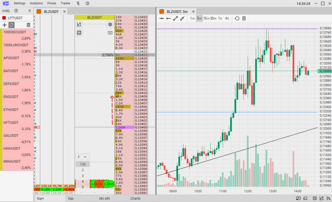Click the keyboard hotkeys icon in order book
332x202 pixels.
(x=110, y=33)
